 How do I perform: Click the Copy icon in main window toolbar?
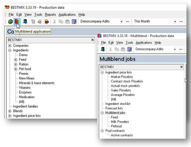click(61, 21)
